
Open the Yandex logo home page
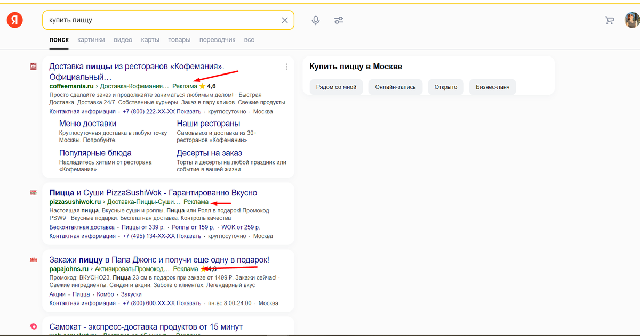(x=14, y=20)
